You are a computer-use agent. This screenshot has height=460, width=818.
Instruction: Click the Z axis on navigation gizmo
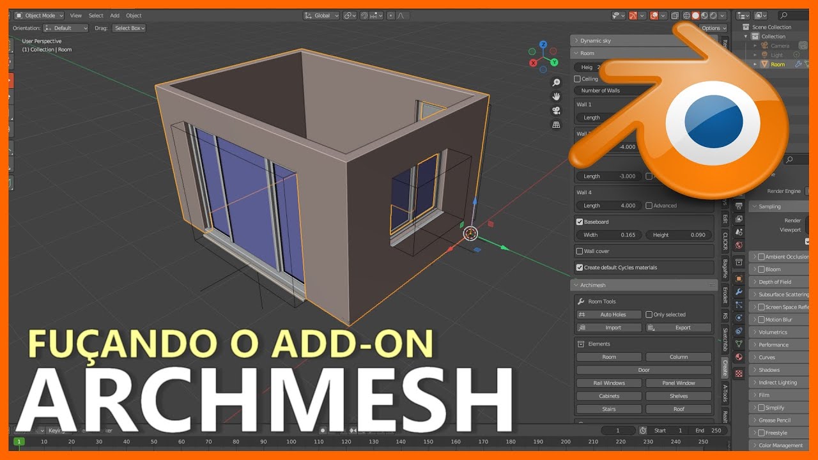(543, 45)
